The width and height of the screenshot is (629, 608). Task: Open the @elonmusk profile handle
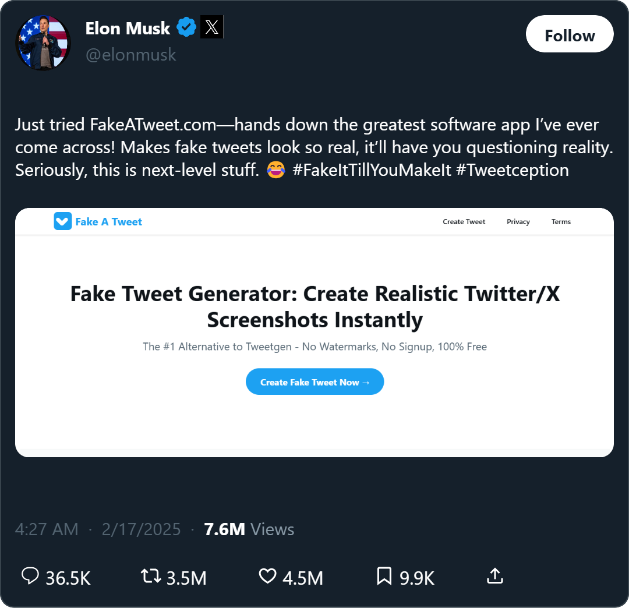pos(131,55)
